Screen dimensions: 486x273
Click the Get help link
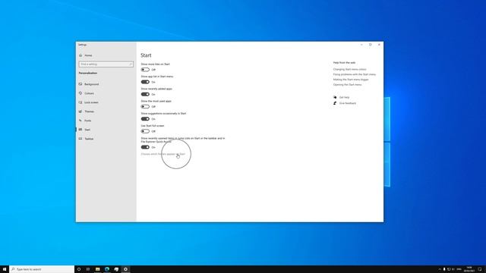(344, 98)
